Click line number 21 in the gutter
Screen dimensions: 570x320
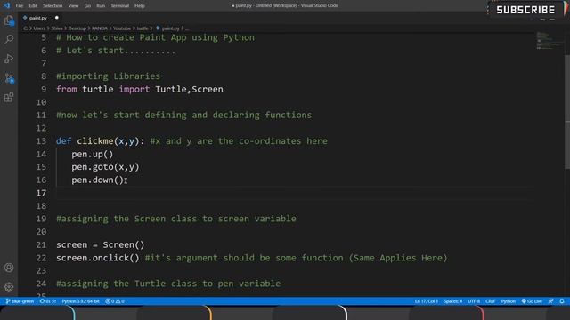(41, 245)
